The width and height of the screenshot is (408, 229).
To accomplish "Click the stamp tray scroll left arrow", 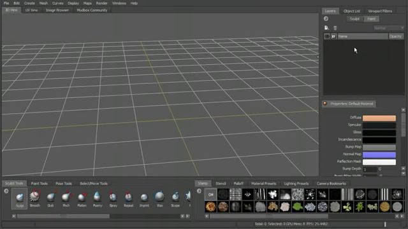I will [207, 216].
